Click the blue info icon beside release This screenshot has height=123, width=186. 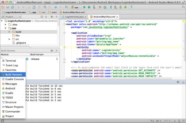tap(27, 59)
